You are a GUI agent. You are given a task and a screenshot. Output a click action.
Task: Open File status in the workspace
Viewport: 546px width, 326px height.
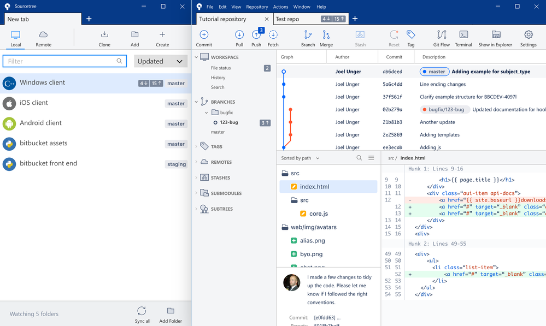click(221, 68)
